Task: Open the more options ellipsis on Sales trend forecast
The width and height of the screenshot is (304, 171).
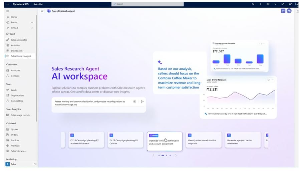Action: [272, 80]
